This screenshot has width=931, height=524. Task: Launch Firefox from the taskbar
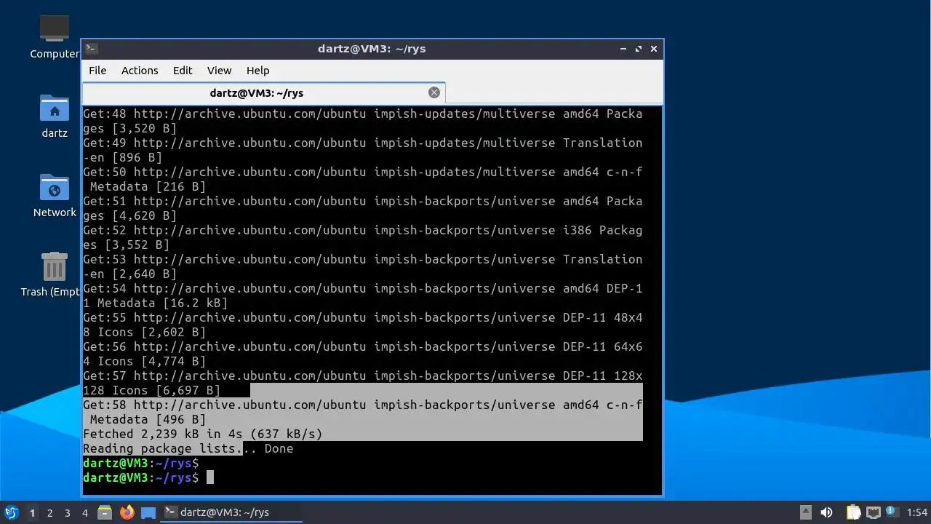click(x=127, y=512)
